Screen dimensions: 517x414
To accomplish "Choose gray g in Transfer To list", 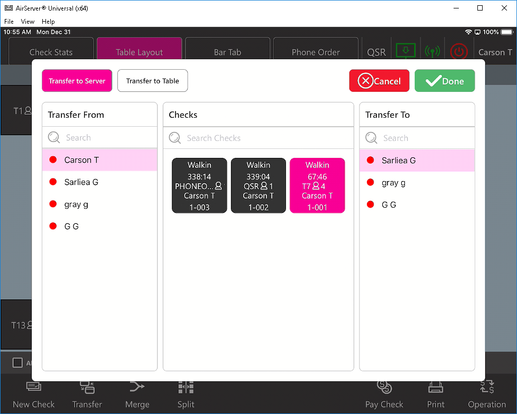I will (393, 183).
